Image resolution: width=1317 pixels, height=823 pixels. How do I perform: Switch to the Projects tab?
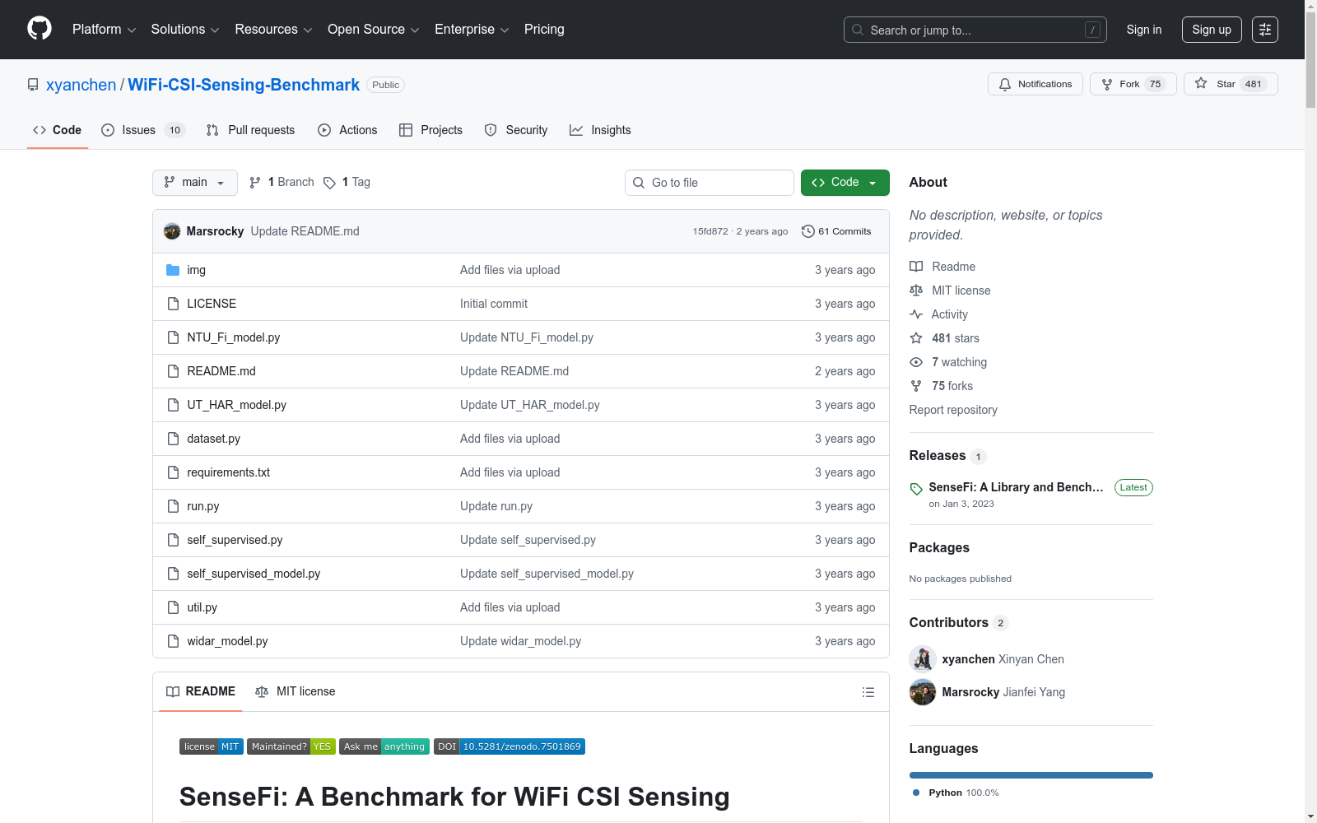click(x=430, y=130)
